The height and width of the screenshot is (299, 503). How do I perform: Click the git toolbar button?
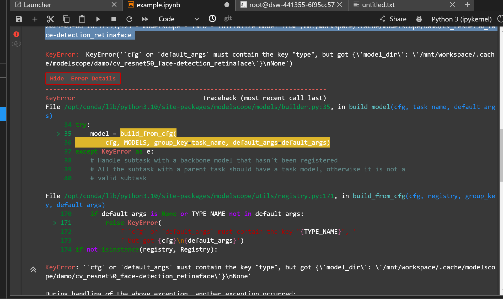click(228, 18)
